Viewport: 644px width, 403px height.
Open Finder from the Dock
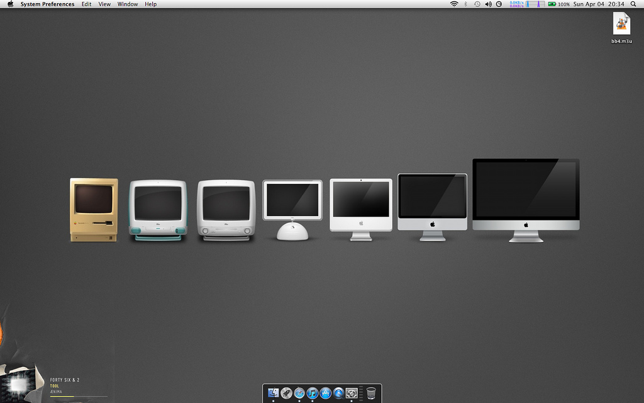point(273,393)
